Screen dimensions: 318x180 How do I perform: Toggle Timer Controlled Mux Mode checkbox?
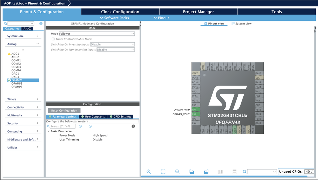[53, 39]
